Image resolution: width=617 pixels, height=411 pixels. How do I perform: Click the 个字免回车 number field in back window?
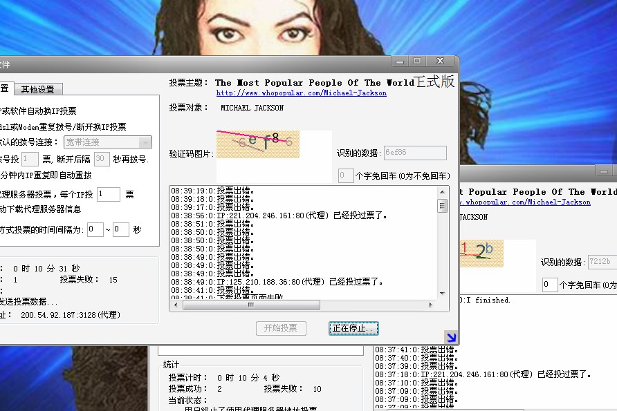tap(550, 285)
